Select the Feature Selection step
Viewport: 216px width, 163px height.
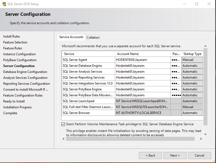(x=15, y=42)
